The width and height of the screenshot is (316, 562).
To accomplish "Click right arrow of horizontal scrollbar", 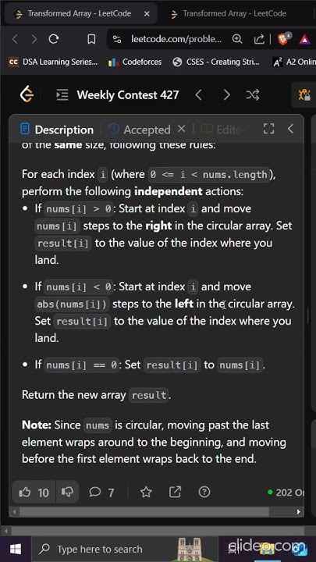I will coord(299,512).
